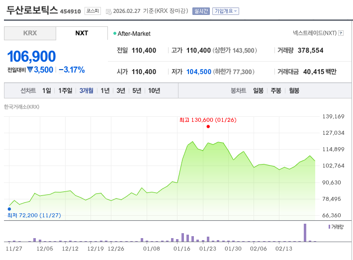This screenshot has height=260, width=353.
Task: Click the 상한가 143,500 text
Action: click(235, 50)
